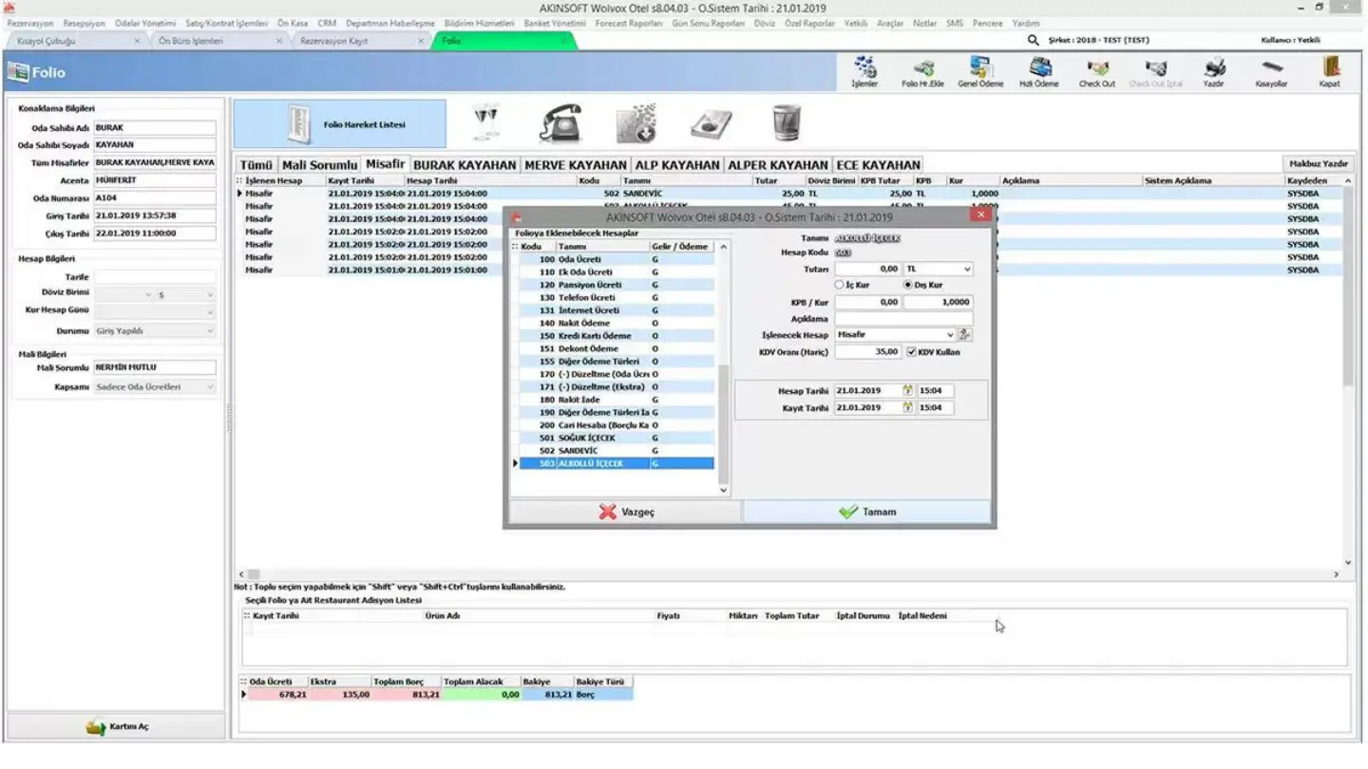Switch to the ECE KAYAHAN tab

tap(878, 164)
